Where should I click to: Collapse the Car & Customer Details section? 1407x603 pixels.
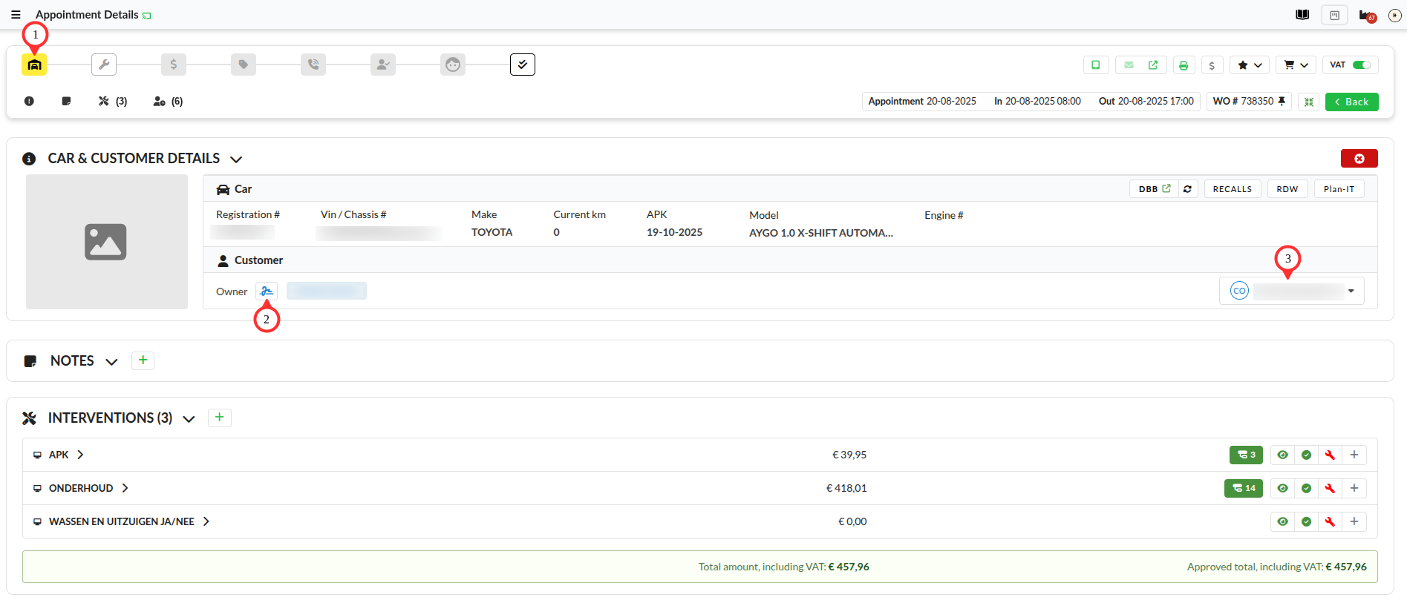pos(236,159)
